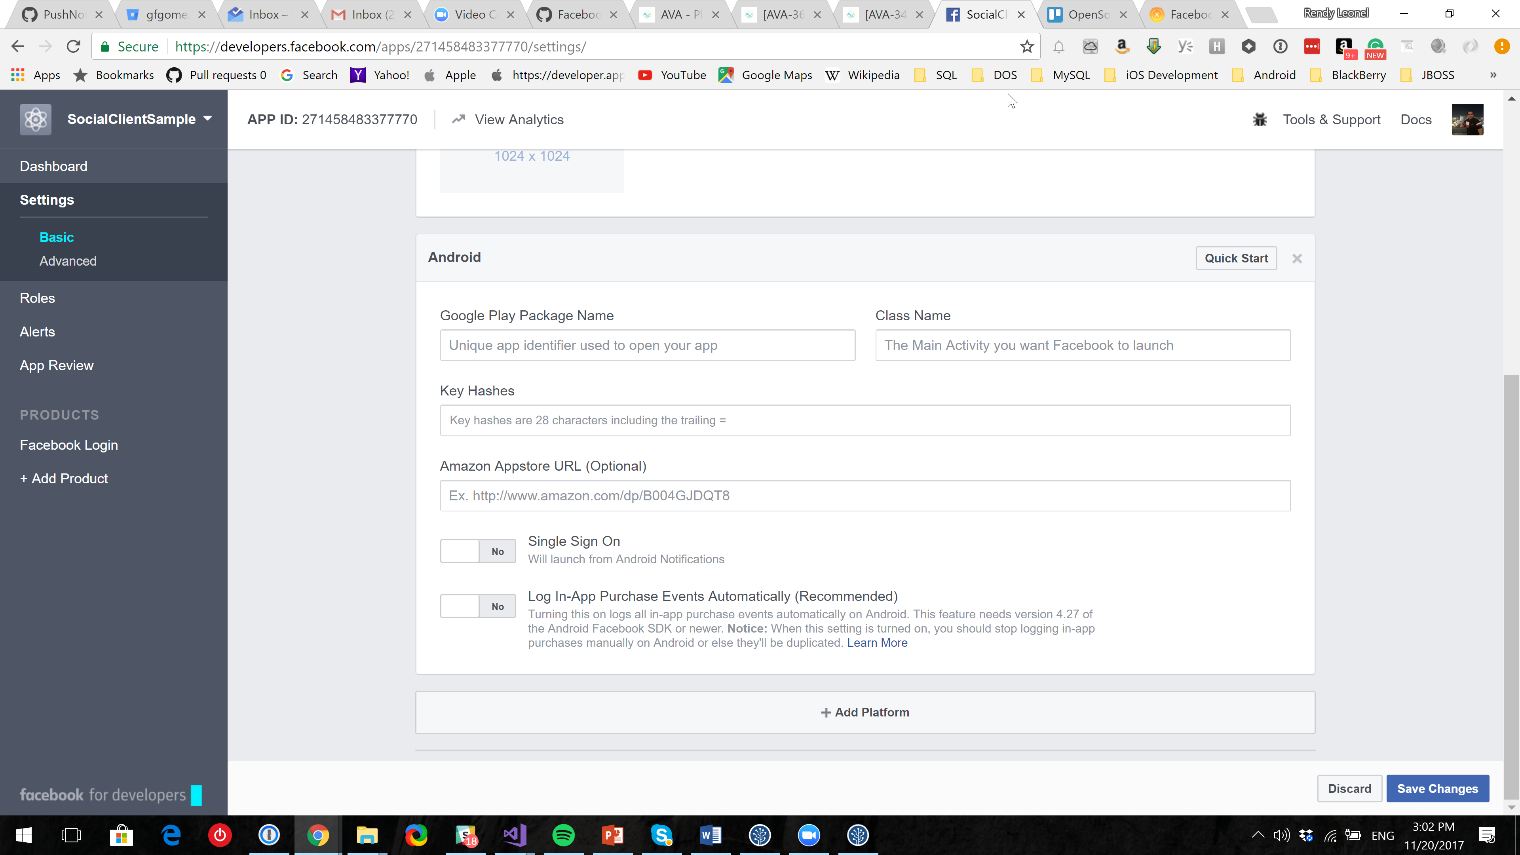Open the user profile picture thumbnail
1520x855 pixels.
pos(1467,120)
